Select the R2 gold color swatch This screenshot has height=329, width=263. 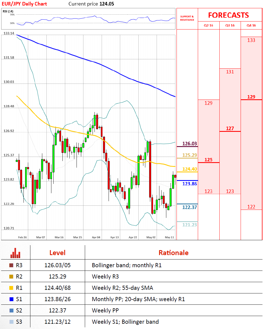point(11,277)
